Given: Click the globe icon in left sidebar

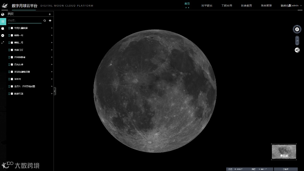Looking at the screenshot, I should point(3,14).
